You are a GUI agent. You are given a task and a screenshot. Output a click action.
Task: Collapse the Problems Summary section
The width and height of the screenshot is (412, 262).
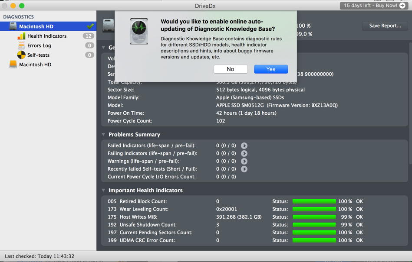tap(103, 134)
